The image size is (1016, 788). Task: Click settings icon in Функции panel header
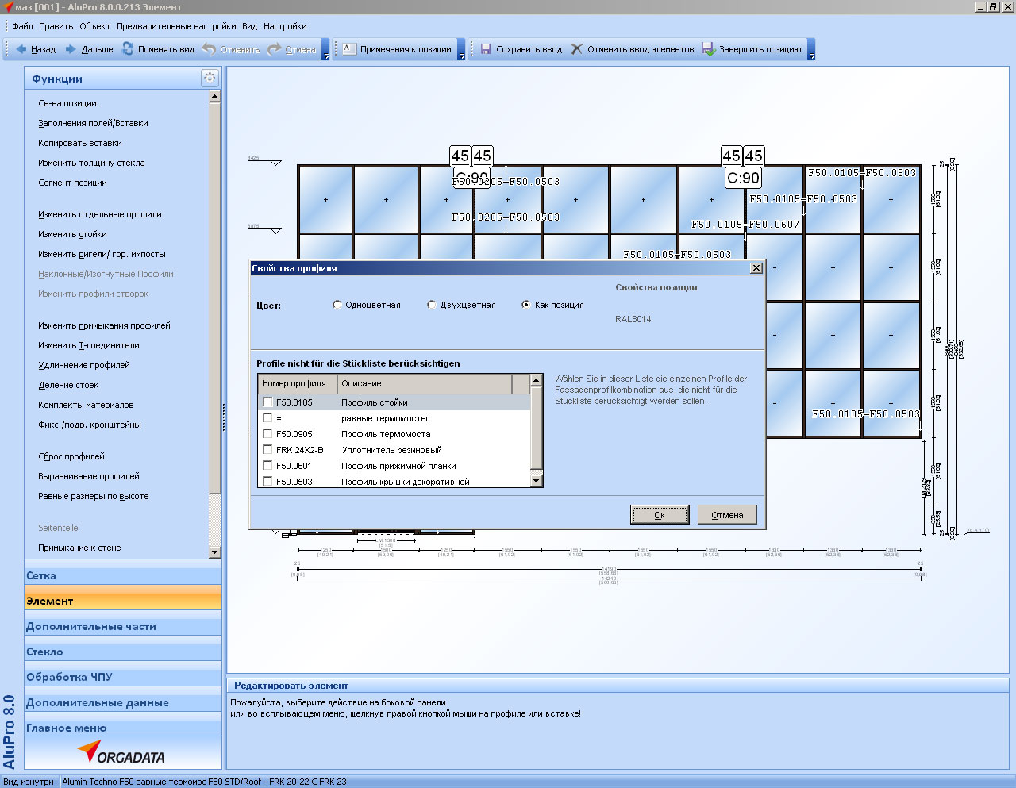(210, 78)
